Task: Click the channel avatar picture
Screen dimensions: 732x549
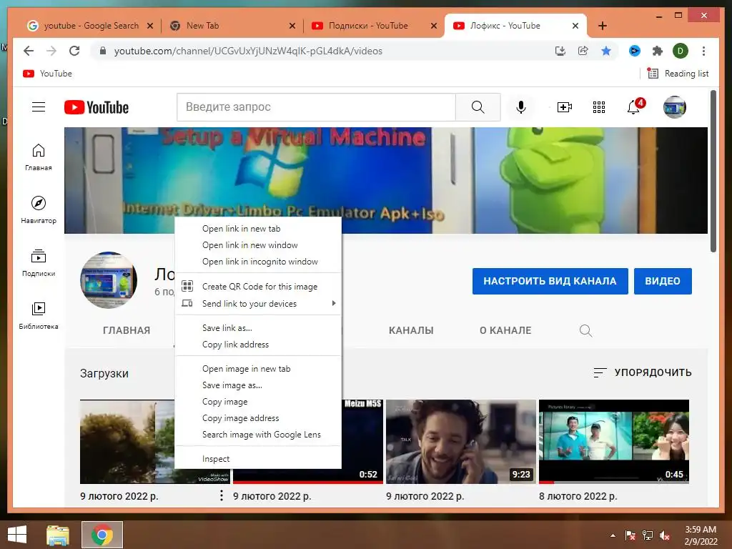Action: point(109,280)
